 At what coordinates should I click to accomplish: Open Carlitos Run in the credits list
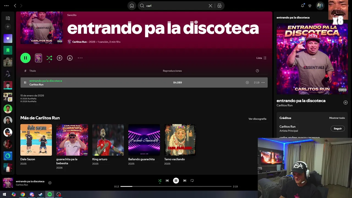pos(287,127)
